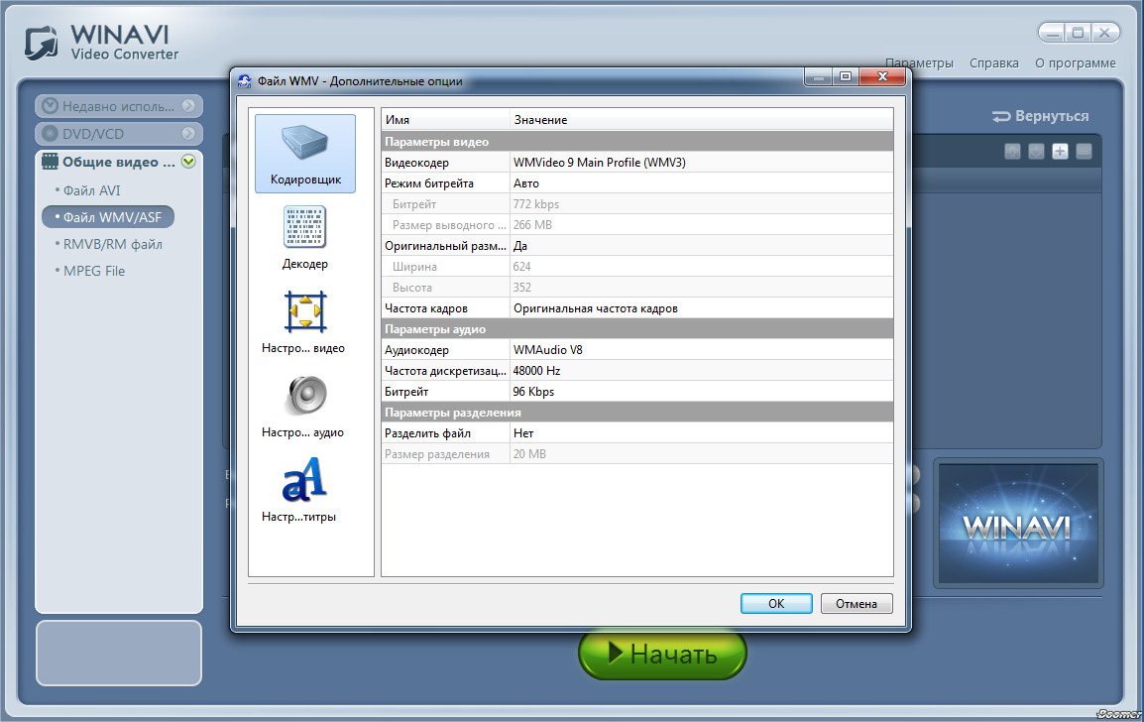Viewport: 1144px width, 722px height.
Task: Close the Дополнительные опции dialog
Action: click(x=882, y=76)
